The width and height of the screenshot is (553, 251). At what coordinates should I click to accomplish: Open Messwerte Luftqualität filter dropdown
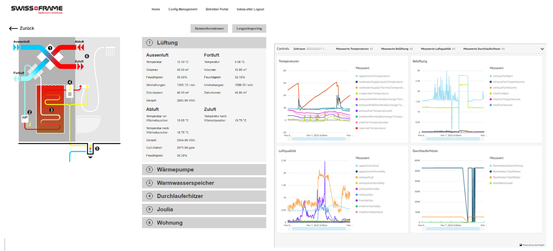tap(438, 49)
